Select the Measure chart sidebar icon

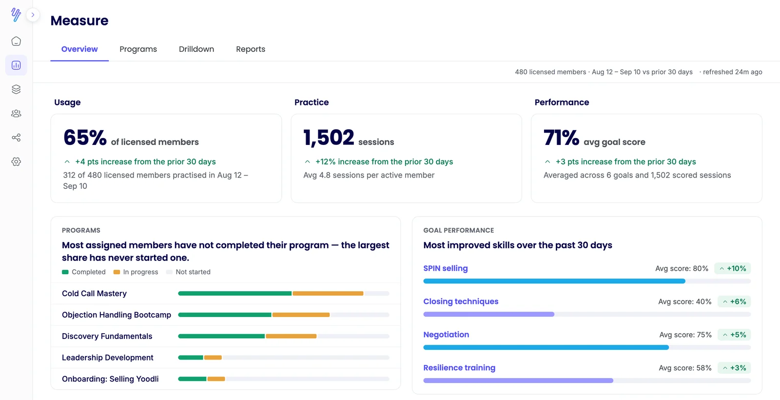(x=16, y=65)
